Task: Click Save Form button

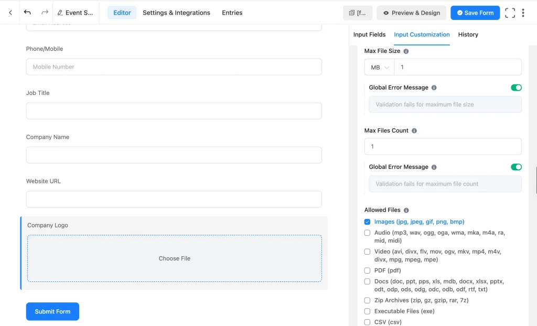Action: click(475, 13)
